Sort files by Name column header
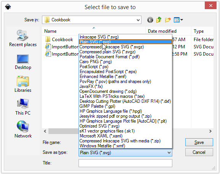Screen dimensions: 220x174 [94, 31]
